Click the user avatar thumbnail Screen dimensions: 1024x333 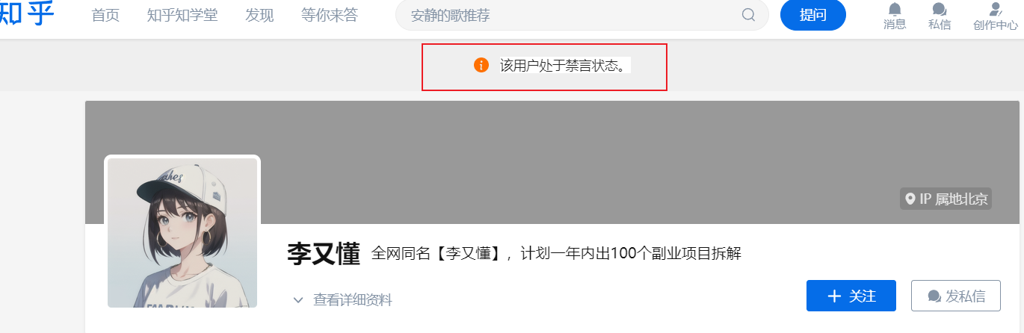click(x=182, y=233)
